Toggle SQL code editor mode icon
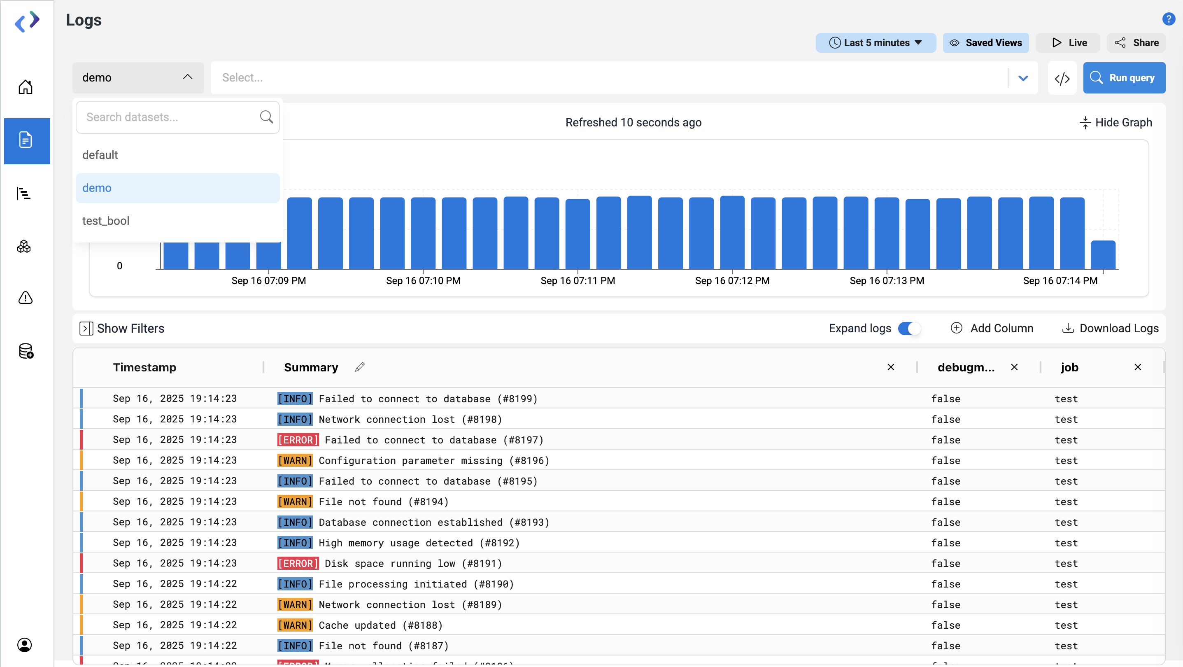1183x667 pixels. point(1062,78)
